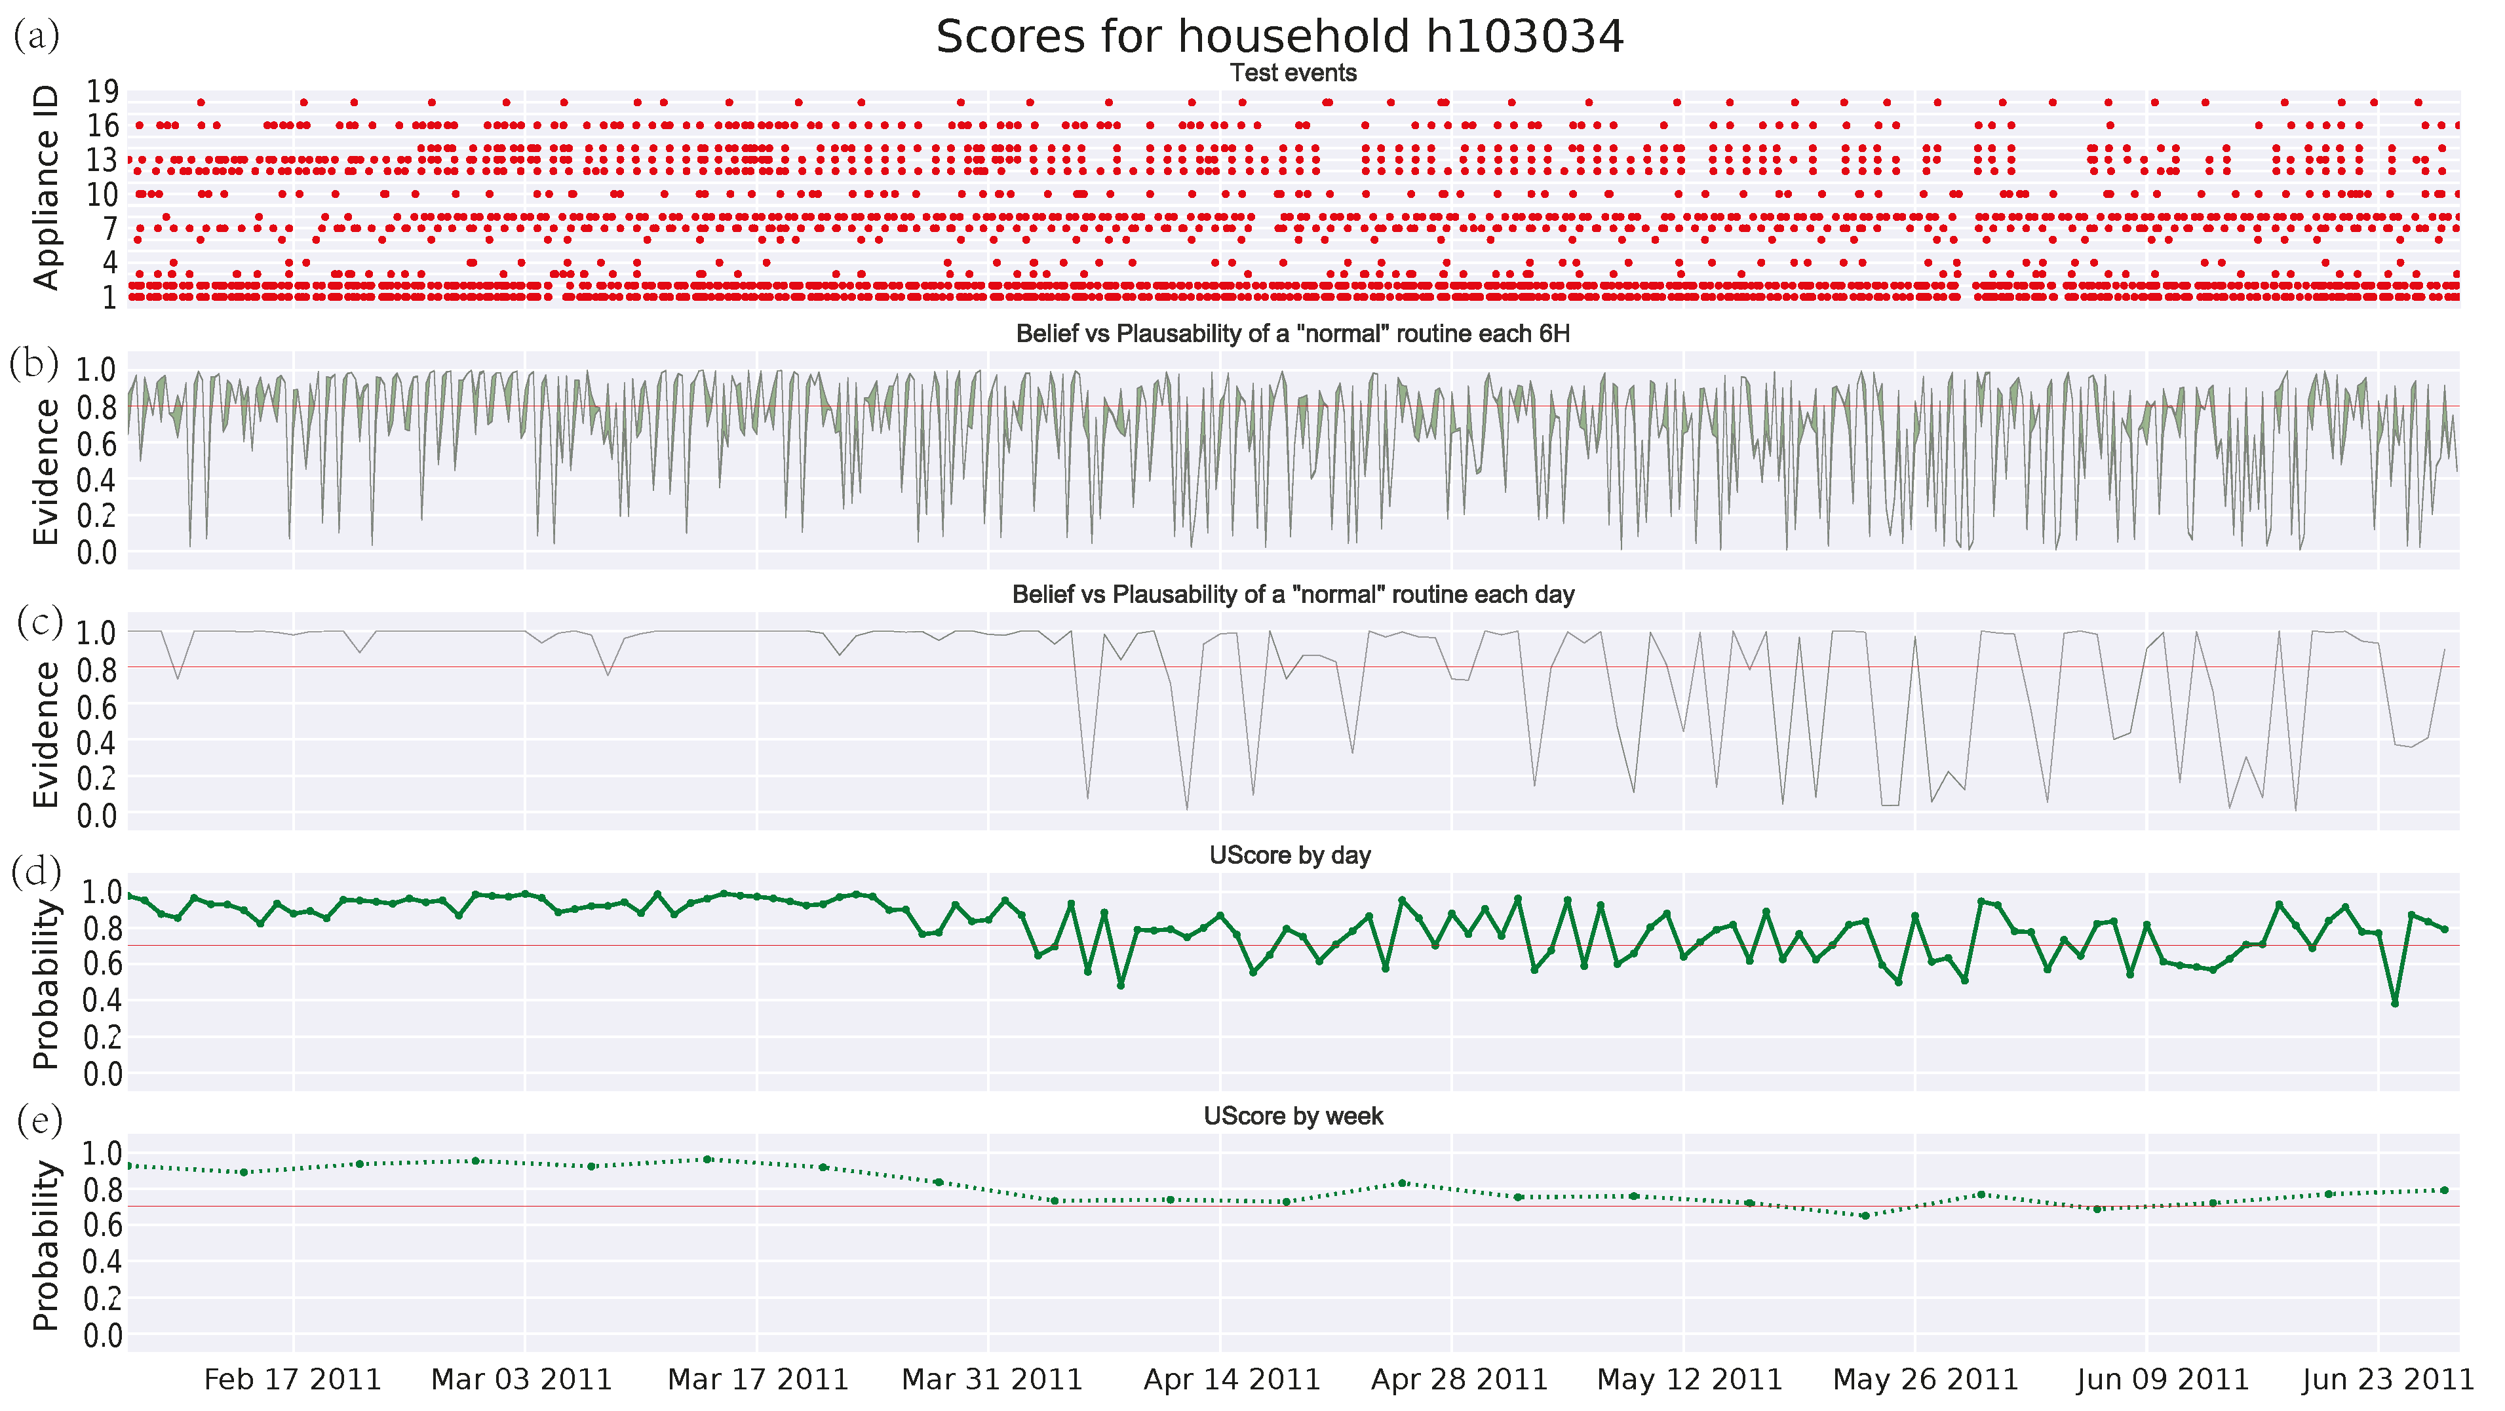Viewport: 2505px width, 1411px height.
Task: Click the 'routine each day' subplot title
Action: click(1292, 594)
